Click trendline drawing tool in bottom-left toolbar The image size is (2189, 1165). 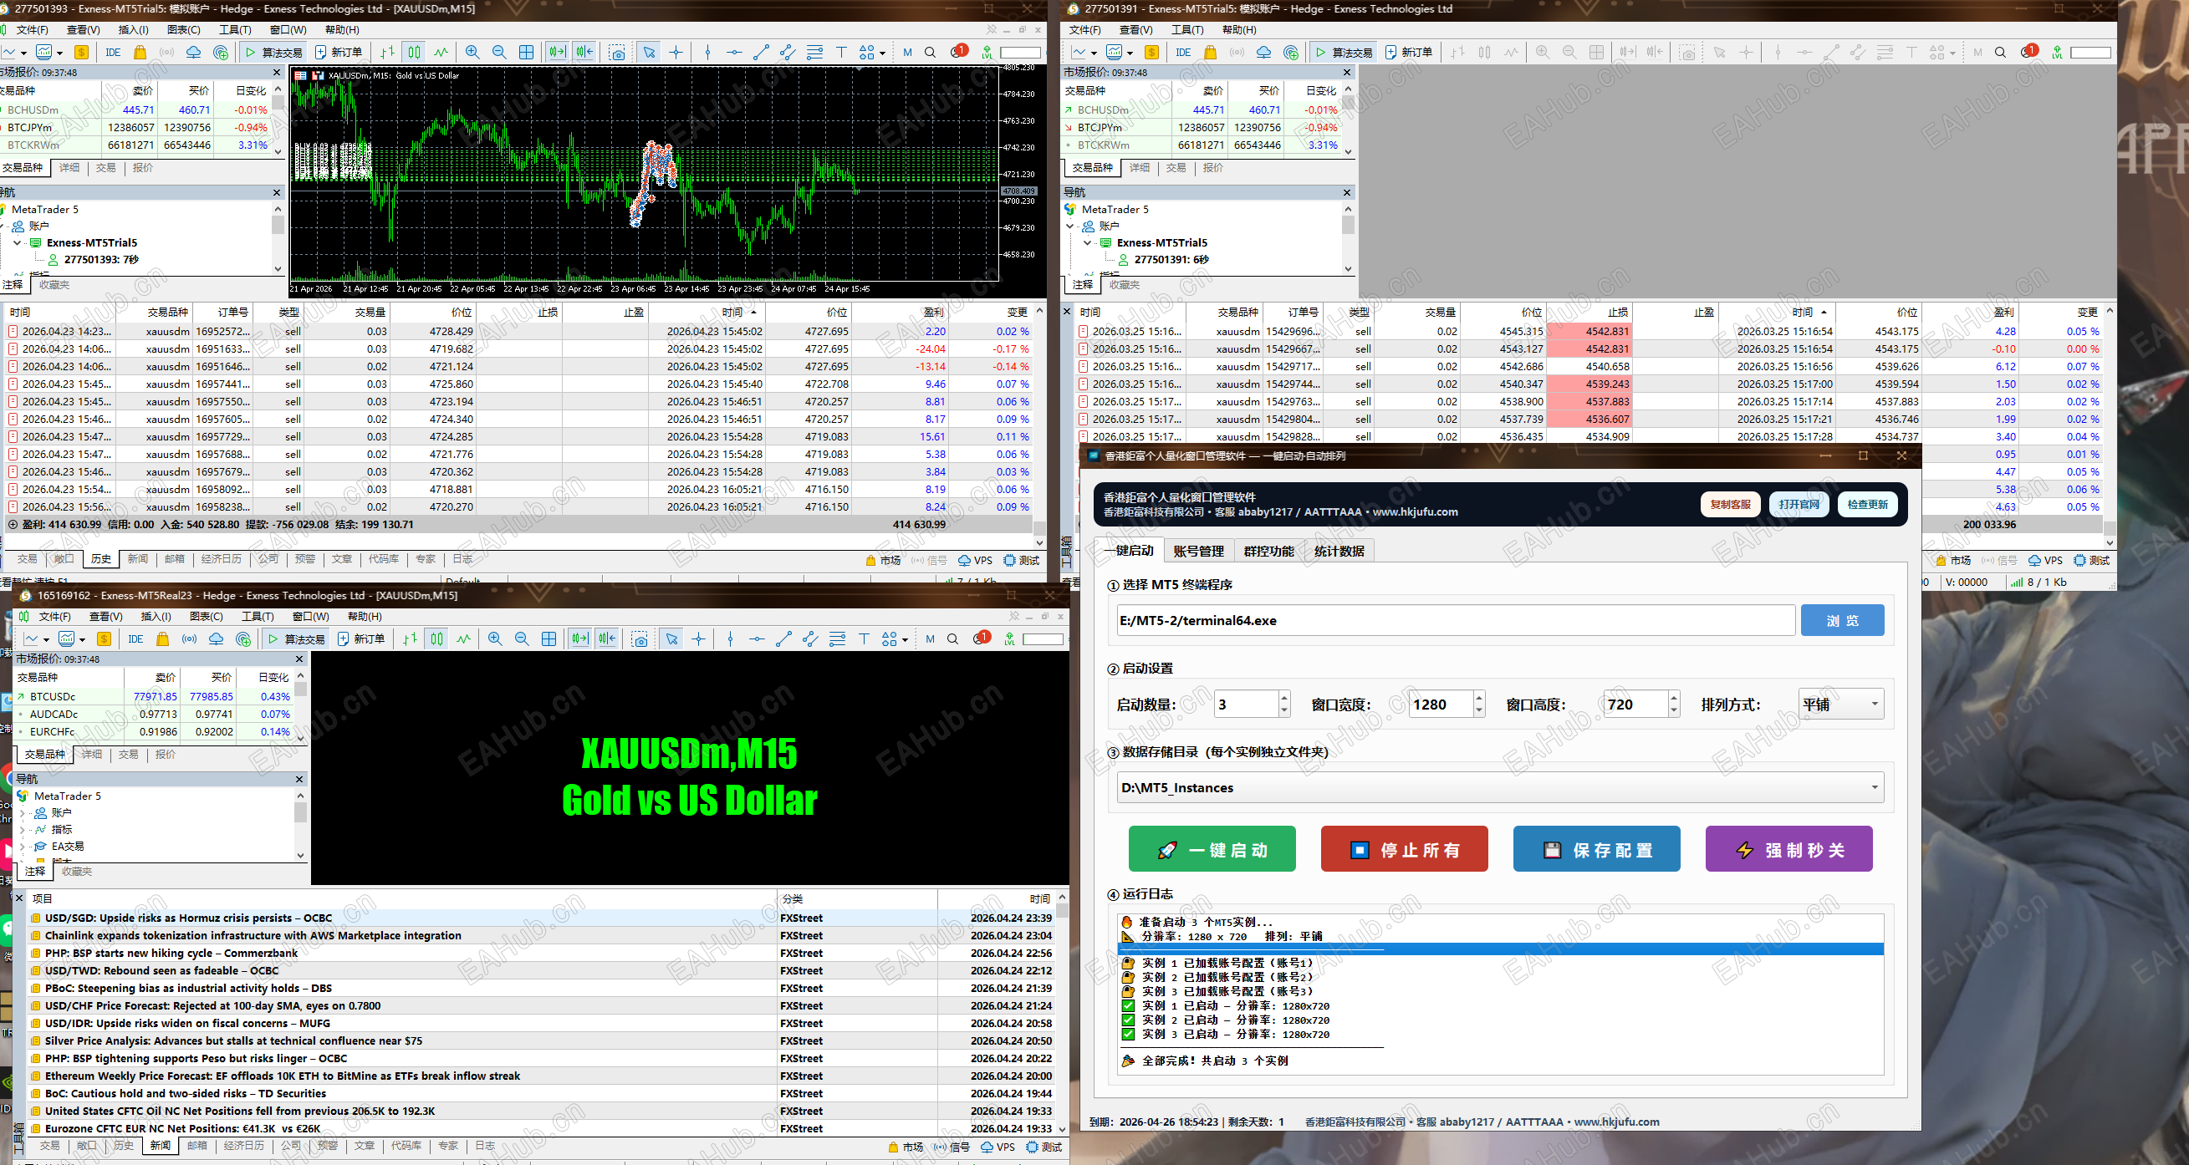tap(783, 639)
